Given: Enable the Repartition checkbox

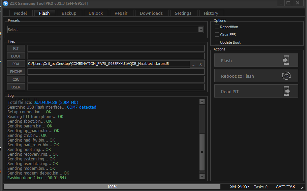Looking at the screenshot, I should tap(217, 27).
